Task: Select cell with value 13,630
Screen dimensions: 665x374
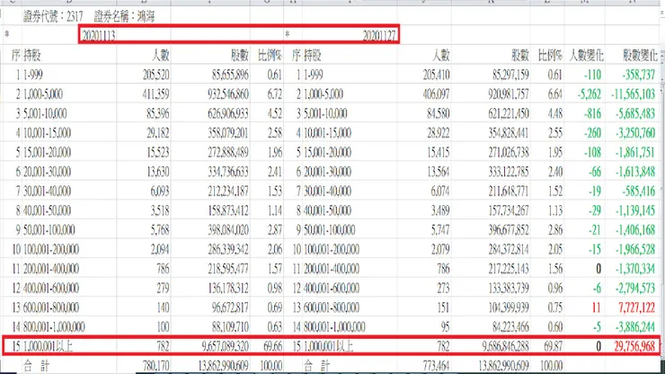Action: click(158, 172)
